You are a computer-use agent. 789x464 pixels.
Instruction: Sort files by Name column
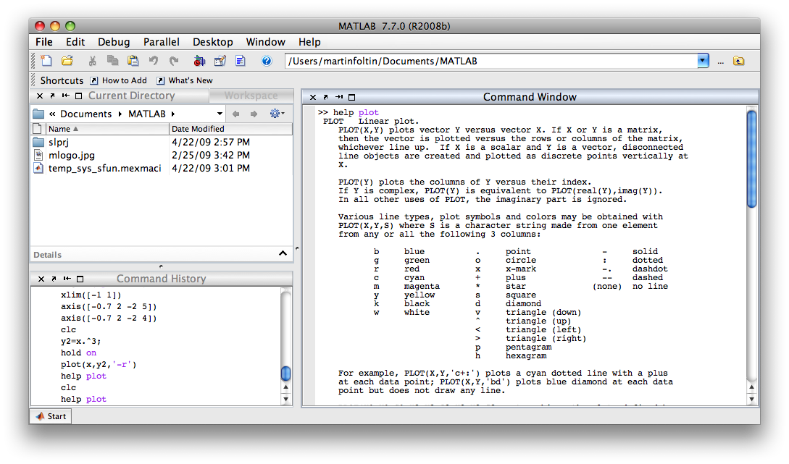[x=108, y=129]
